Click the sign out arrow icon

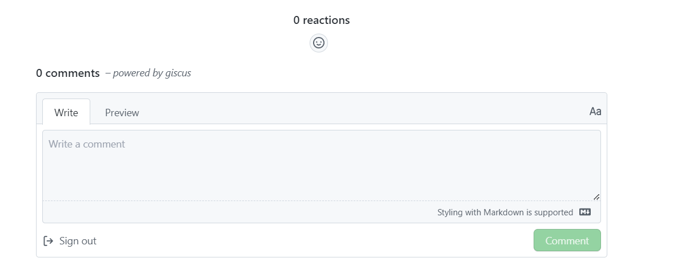(x=49, y=241)
